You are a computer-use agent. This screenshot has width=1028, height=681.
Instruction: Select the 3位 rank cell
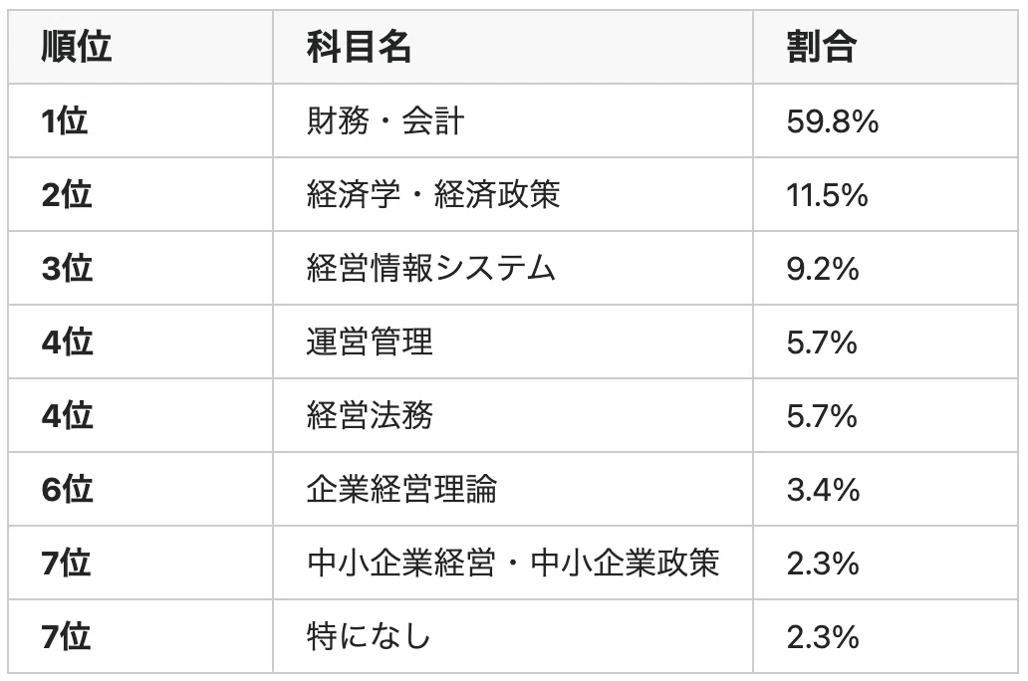[x=140, y=268]
